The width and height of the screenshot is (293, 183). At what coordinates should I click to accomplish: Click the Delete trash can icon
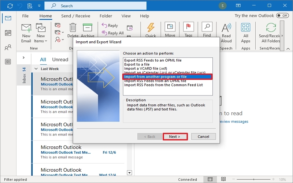click(73, 27)
